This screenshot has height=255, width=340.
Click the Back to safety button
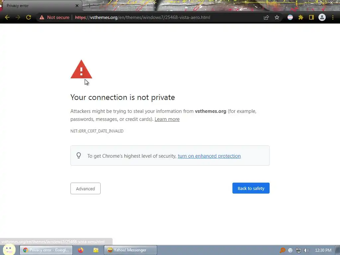coord(251,188)
